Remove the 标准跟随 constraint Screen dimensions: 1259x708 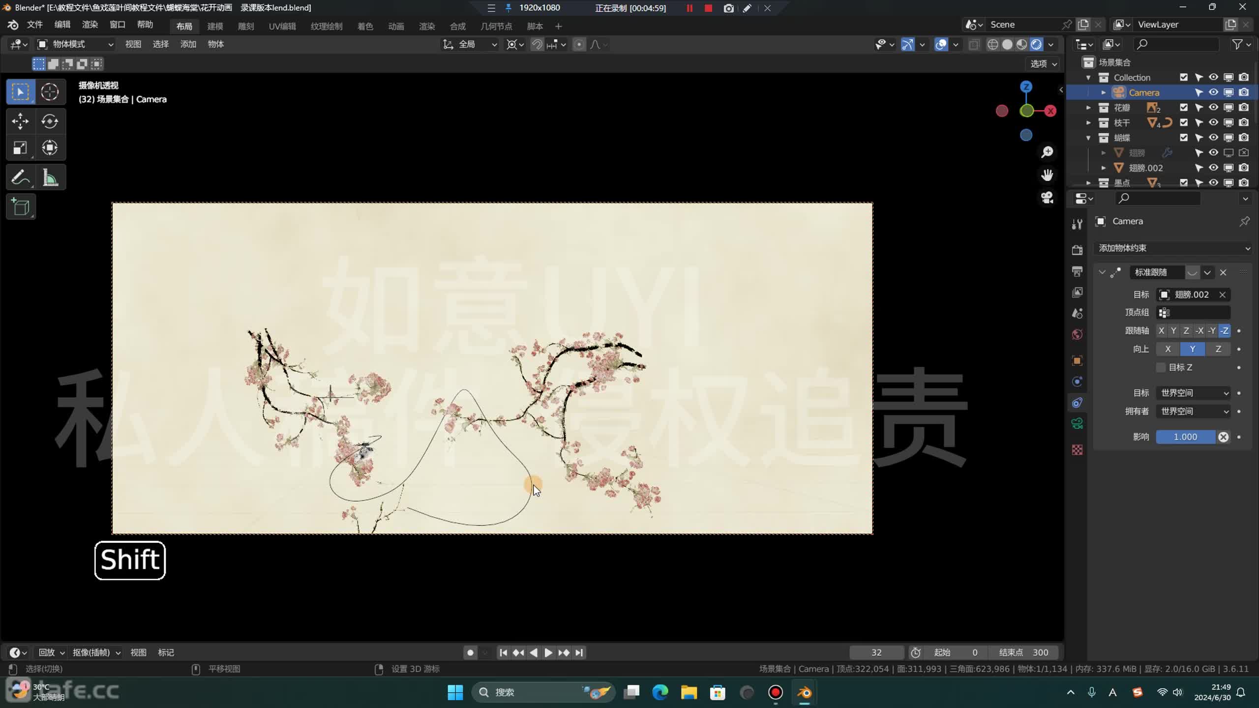pos(1223,272)
